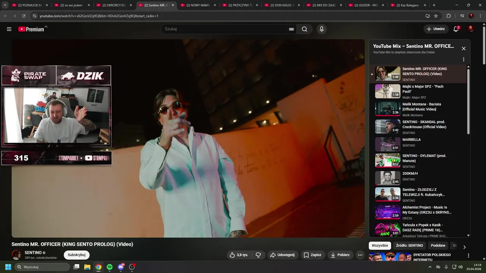Screen dimensions: 486x273
Task: Click the magnifier search button
Action: (305, 29)
